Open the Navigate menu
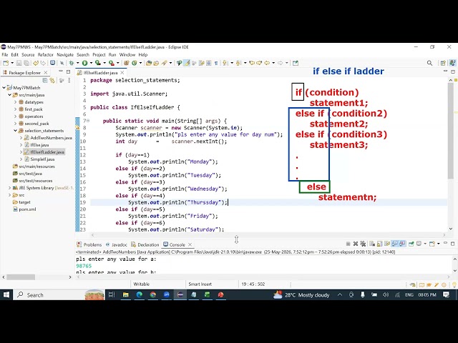 pyautogui.click(x=65, y=55)
